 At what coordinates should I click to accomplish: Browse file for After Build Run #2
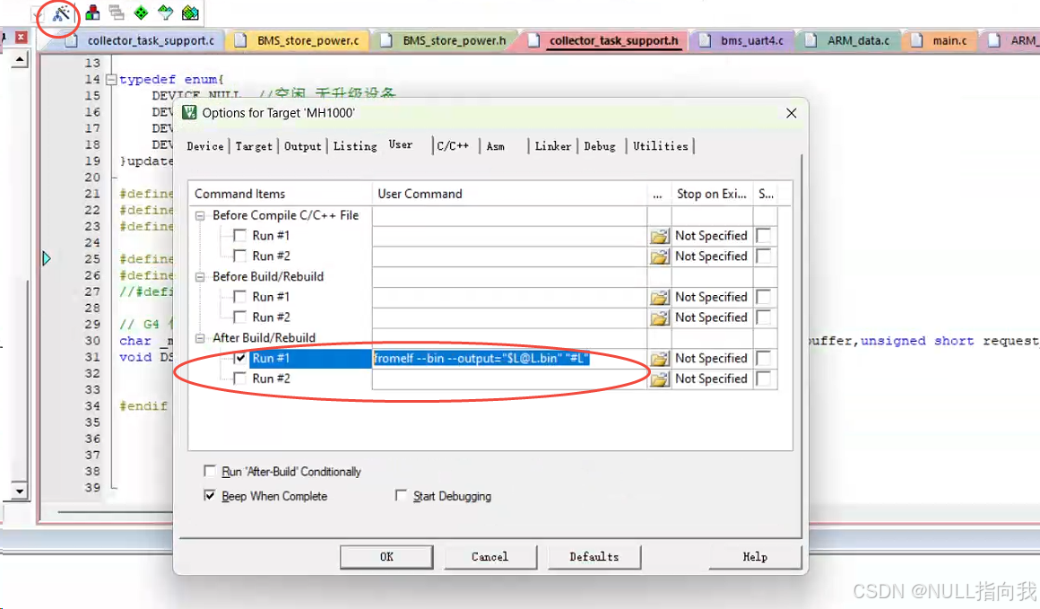point(659,379)
